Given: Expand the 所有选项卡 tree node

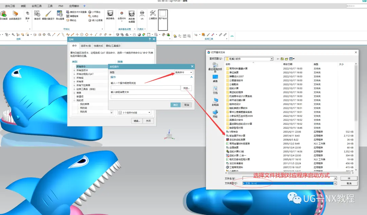Looking at the screenshot, I should coord(74,70).
